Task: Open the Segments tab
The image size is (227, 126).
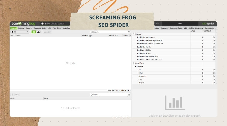Action: 165,28
